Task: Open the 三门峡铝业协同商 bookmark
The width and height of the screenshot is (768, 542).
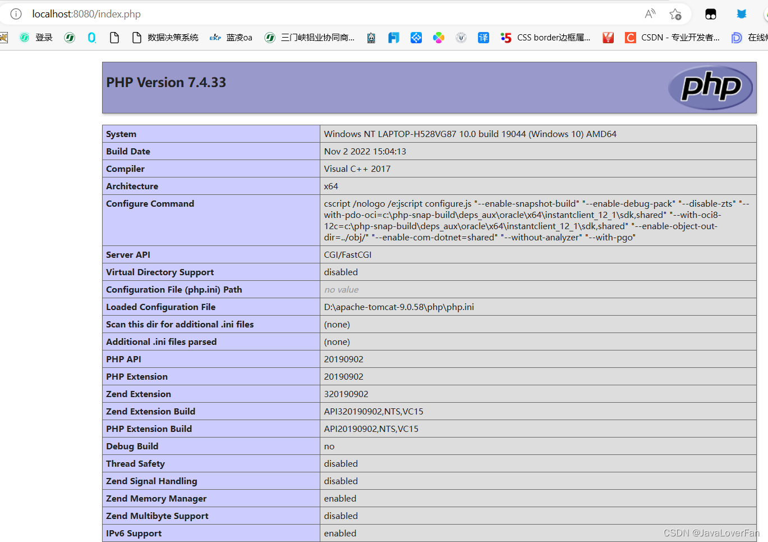Action: [310, 38]
